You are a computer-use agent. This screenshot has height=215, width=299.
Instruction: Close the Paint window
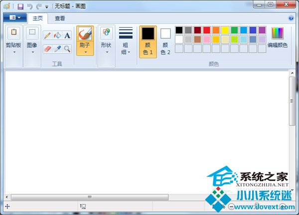(286, 4)
